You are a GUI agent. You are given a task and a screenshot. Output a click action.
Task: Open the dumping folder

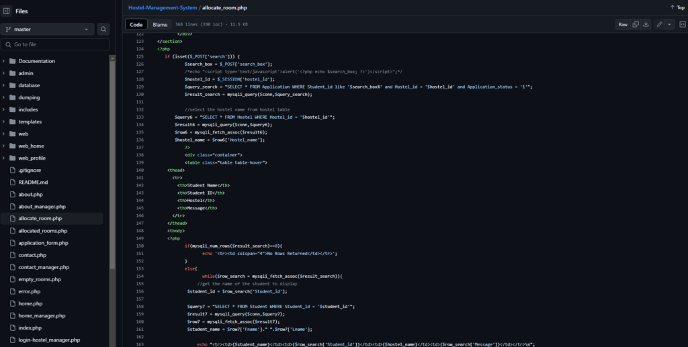click(29, 98)
